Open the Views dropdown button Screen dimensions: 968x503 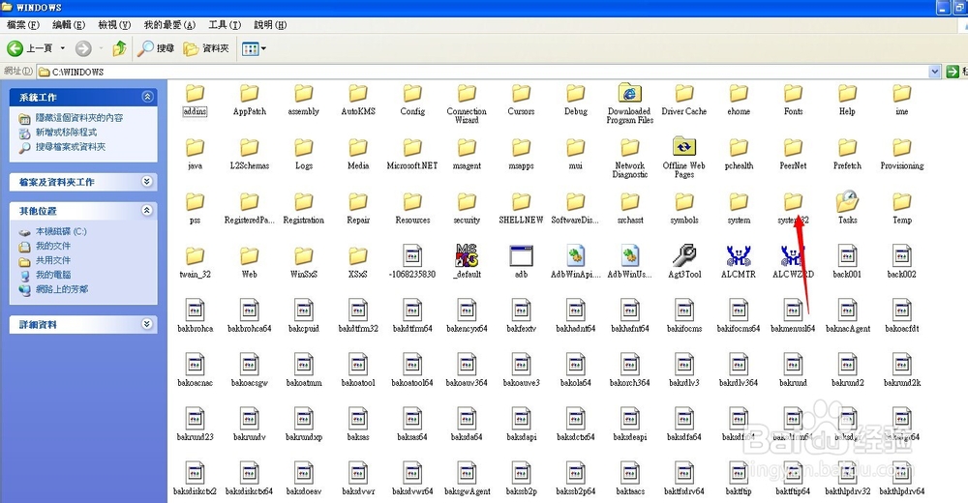254,48
